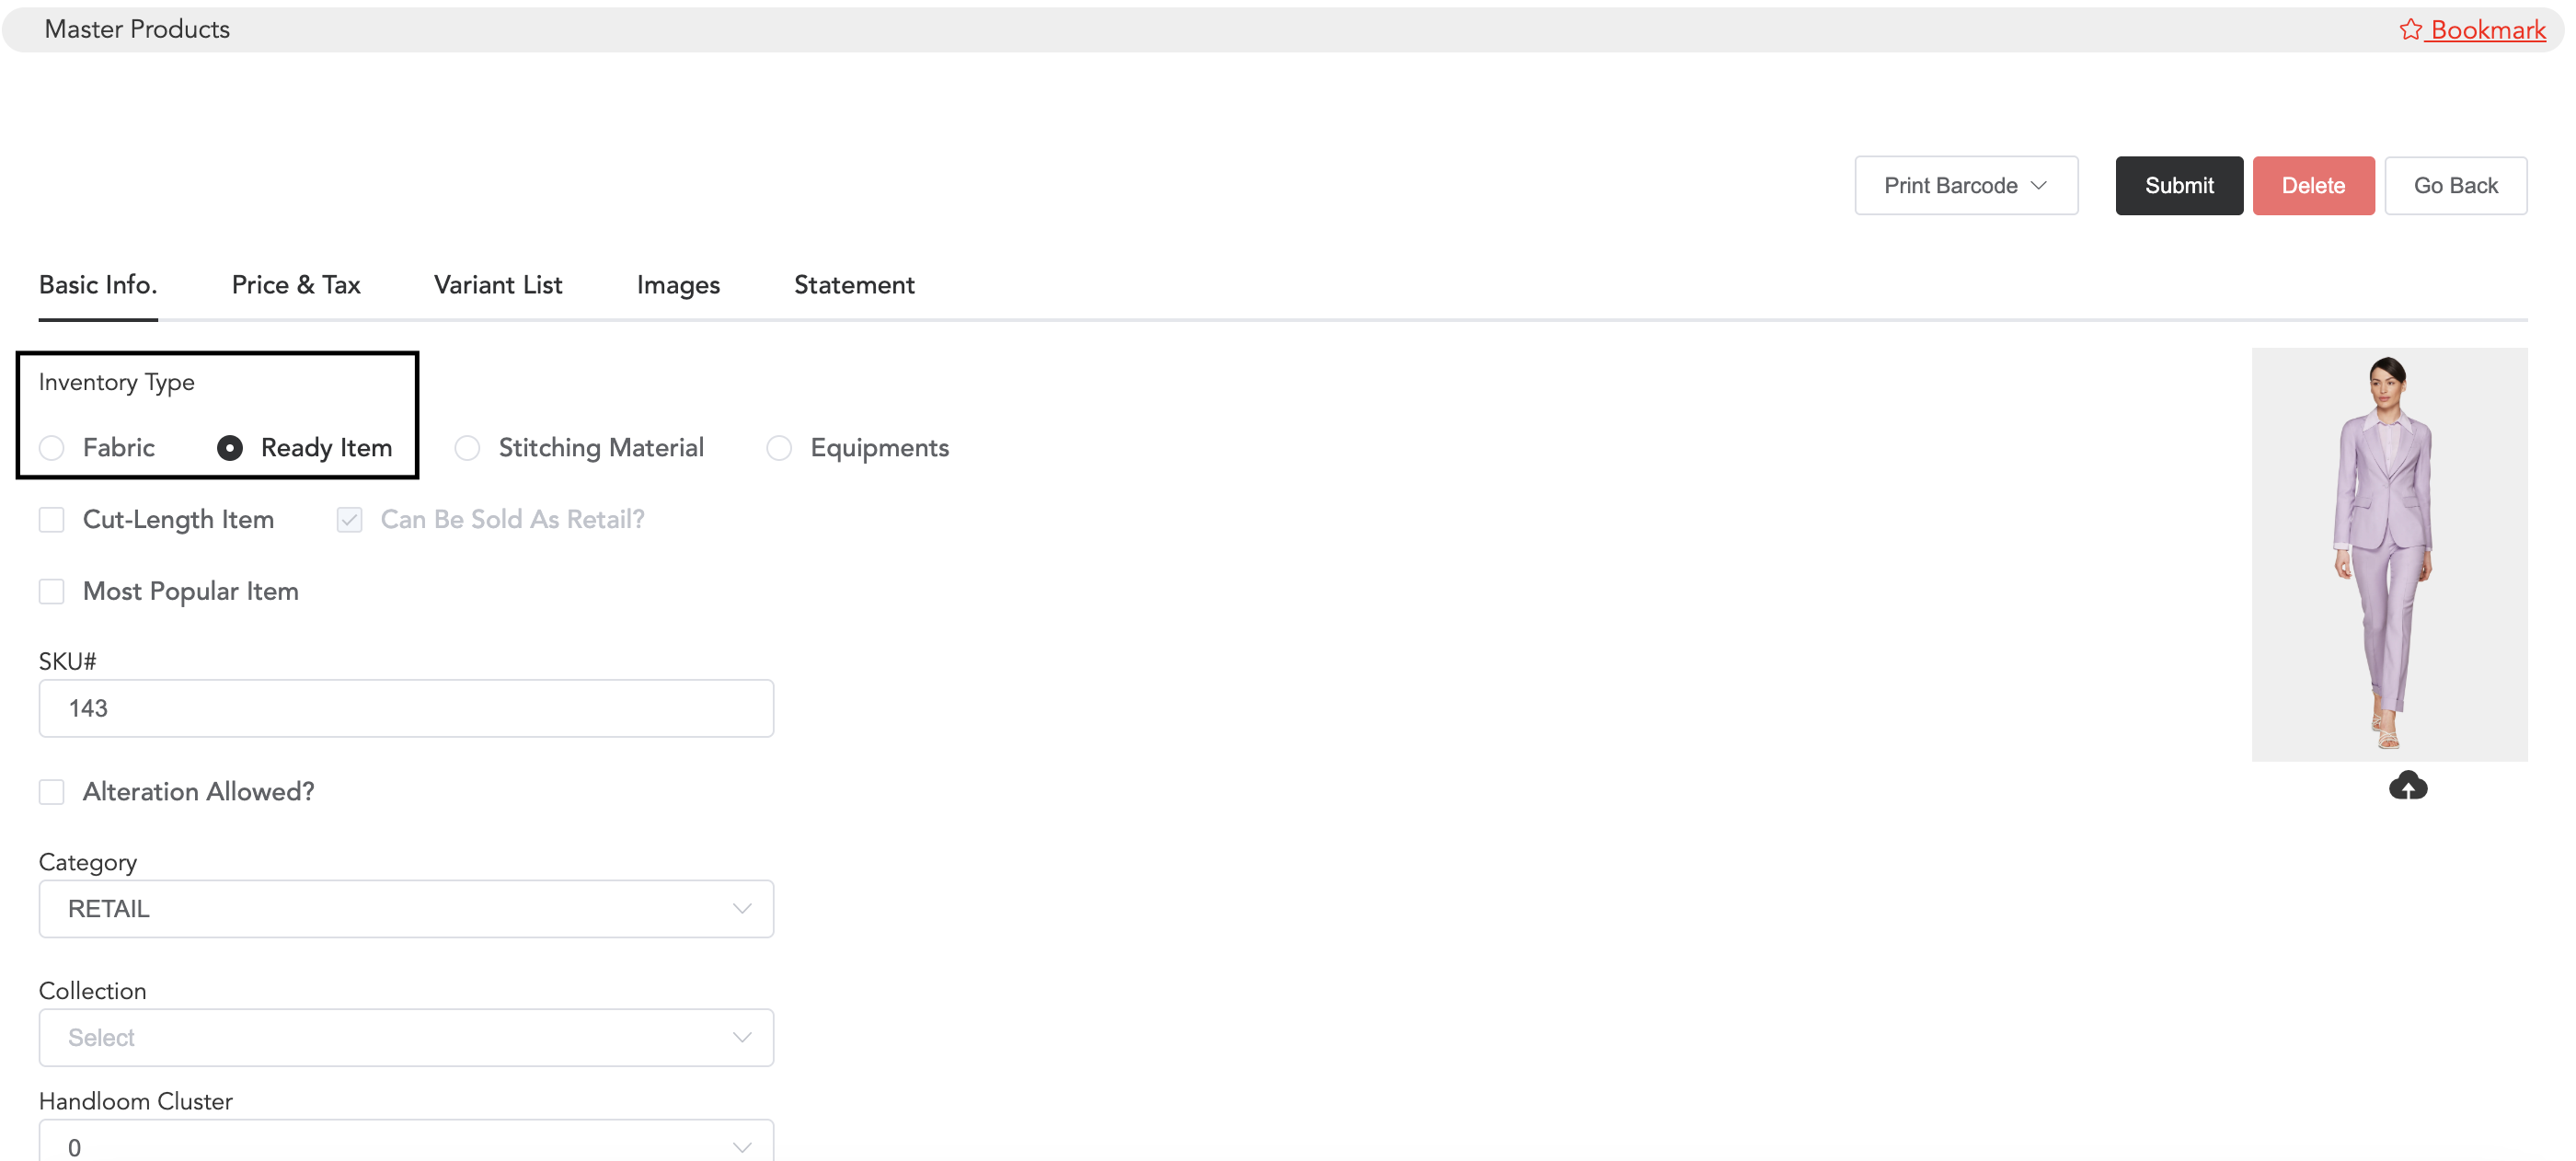This screenshot has height=1161, width=2576.
Task: Open the Price & Tax tab
Action: (296, 285)
